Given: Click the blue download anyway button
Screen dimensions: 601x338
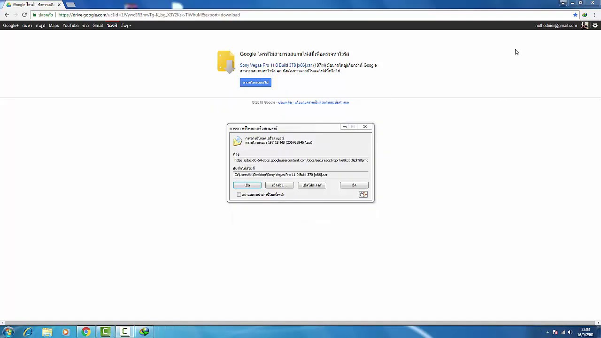Looking at the screenshot, I should [255, 82].
